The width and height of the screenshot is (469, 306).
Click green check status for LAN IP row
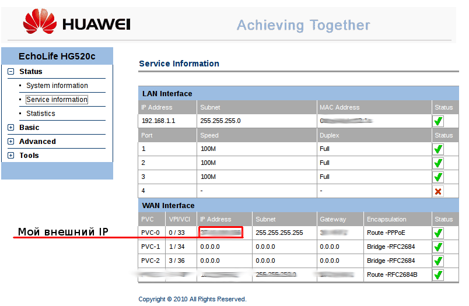point(438,121)
